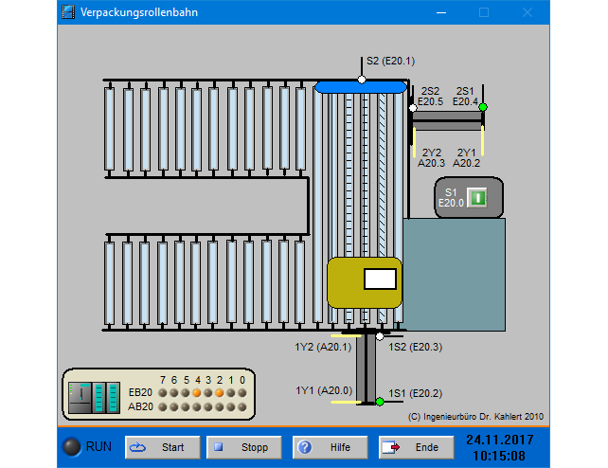Click EB20 bit 5 LED
This screenshot has height=468, width=608.
[186, 393]
